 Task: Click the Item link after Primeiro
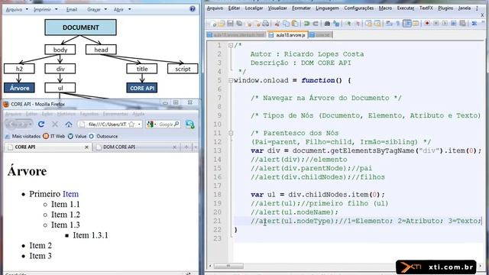(x=70, y=194)
